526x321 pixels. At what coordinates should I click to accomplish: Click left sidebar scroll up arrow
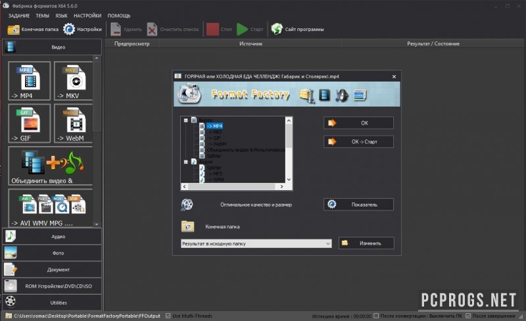[97, 58]
